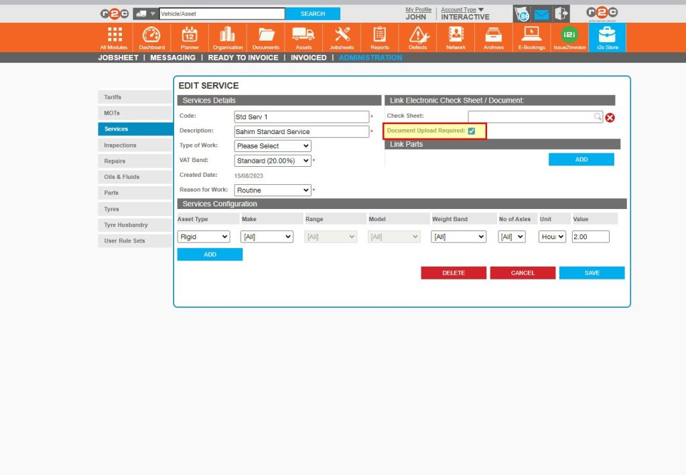Image resolution: width=686 pixels, height=475 pixels.
Task: Open the Type of Work dropdown
Action: pos(273,145)
